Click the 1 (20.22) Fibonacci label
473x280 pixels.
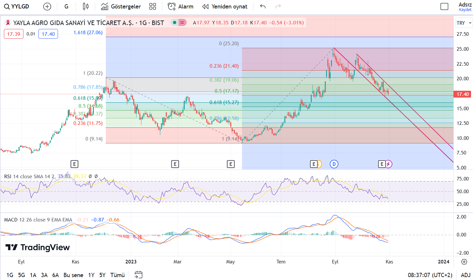(x=93, y=73)
